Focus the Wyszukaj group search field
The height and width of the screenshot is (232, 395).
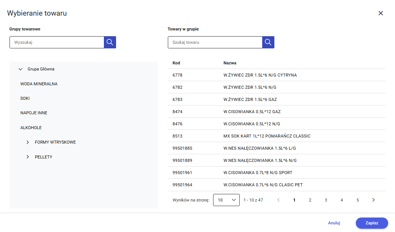point(57,42)
